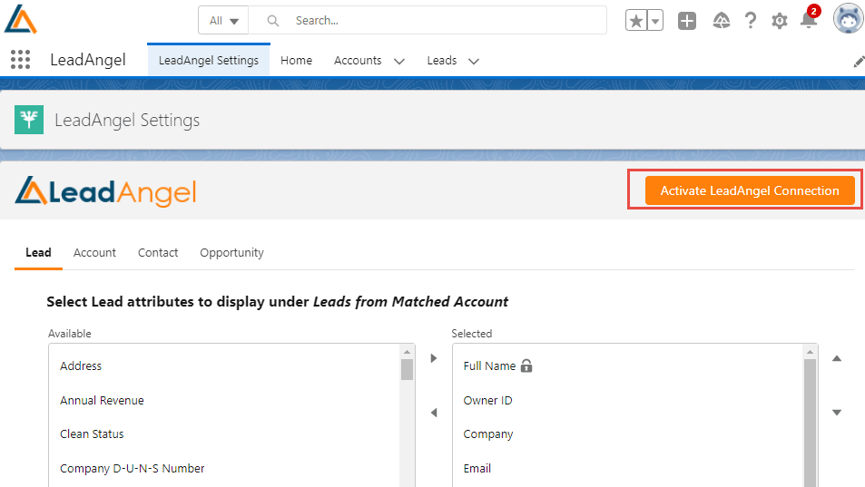Switch to the Opportunity settings tab
Image resolution: width=865 pixels, height=487 pixels.
pos(231,252)
